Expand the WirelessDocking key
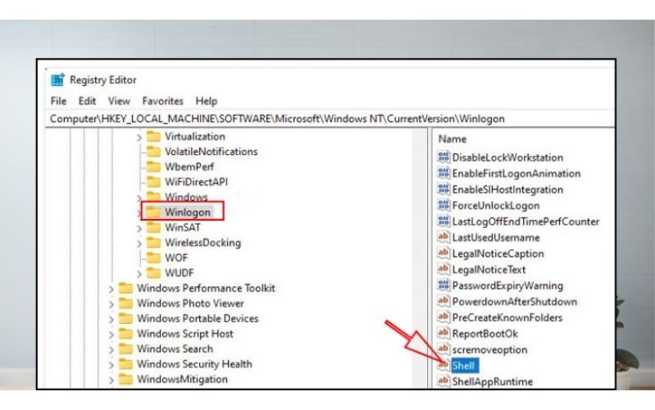This screenshot has width=655, height=410. [x=139, y=244]
